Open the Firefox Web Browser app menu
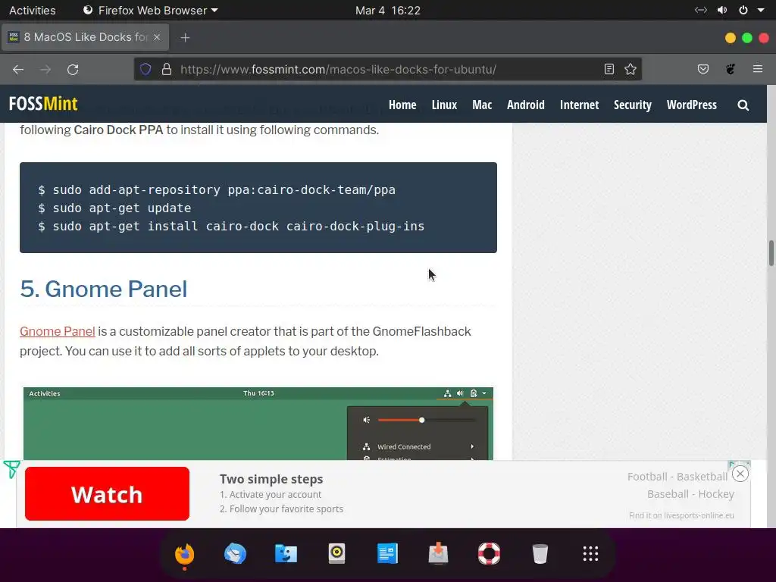Image resolution: width=776 pixels, height=582 pixels. 151,11
